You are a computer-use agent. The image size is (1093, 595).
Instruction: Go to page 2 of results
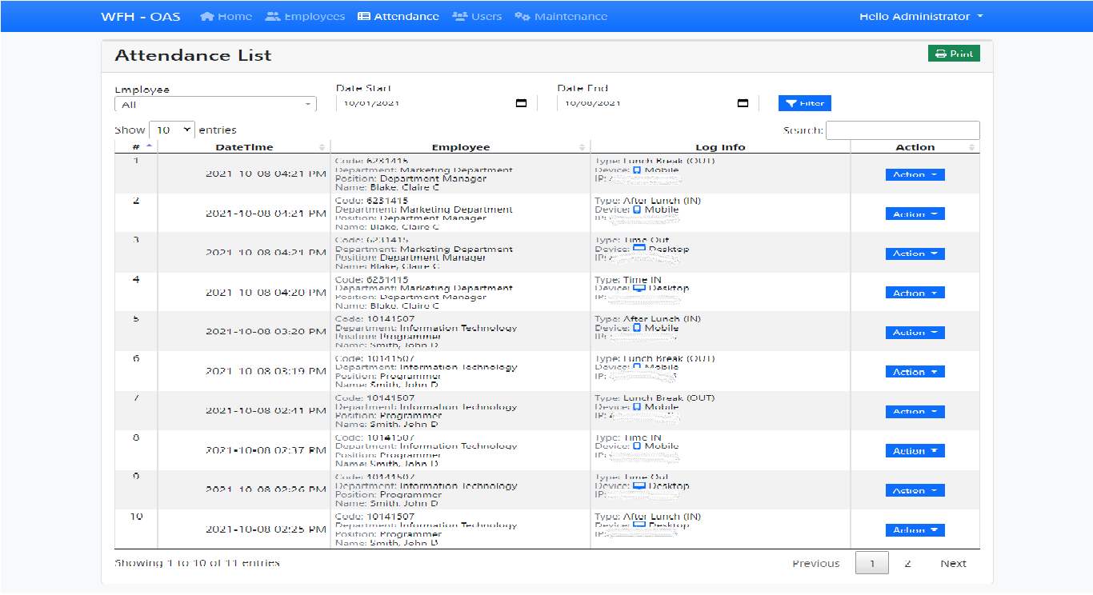(907, 564)
